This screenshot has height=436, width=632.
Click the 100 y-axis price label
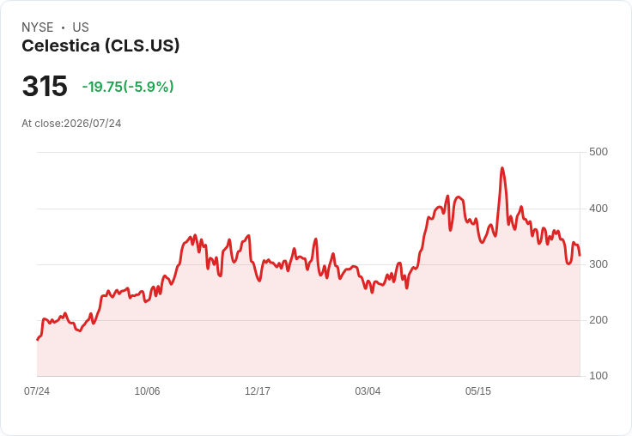(x=599, y=376)
